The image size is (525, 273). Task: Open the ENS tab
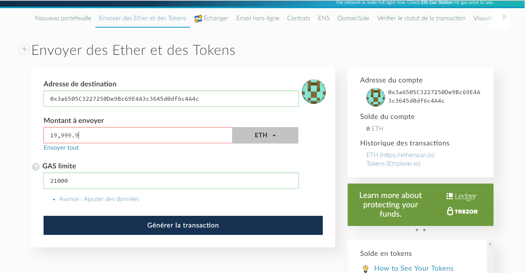click(324, 18)
